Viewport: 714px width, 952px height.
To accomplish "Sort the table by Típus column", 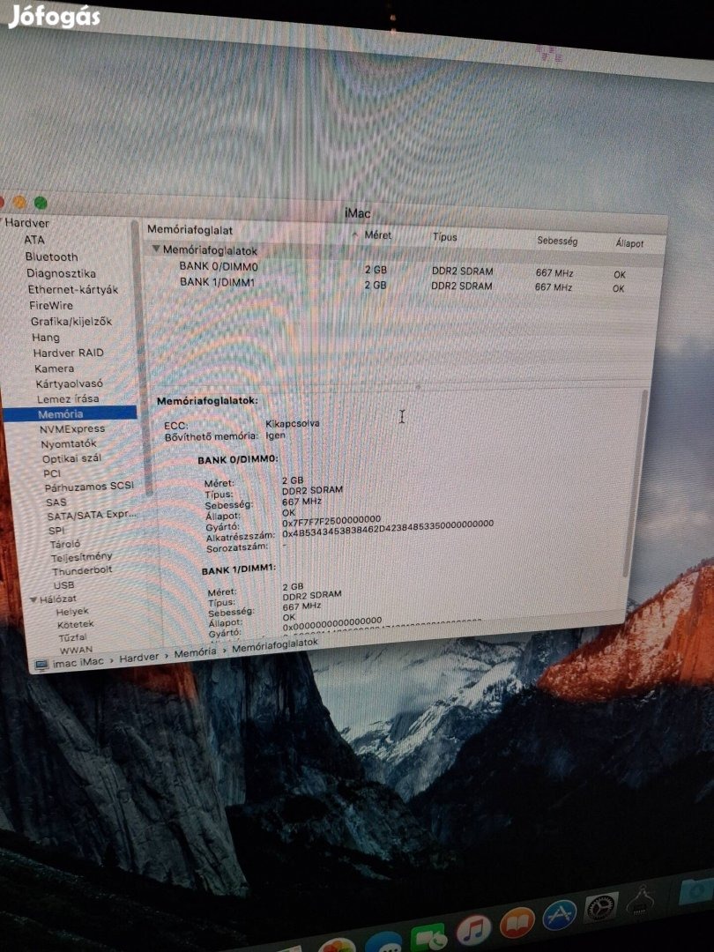I will point(444,237).
